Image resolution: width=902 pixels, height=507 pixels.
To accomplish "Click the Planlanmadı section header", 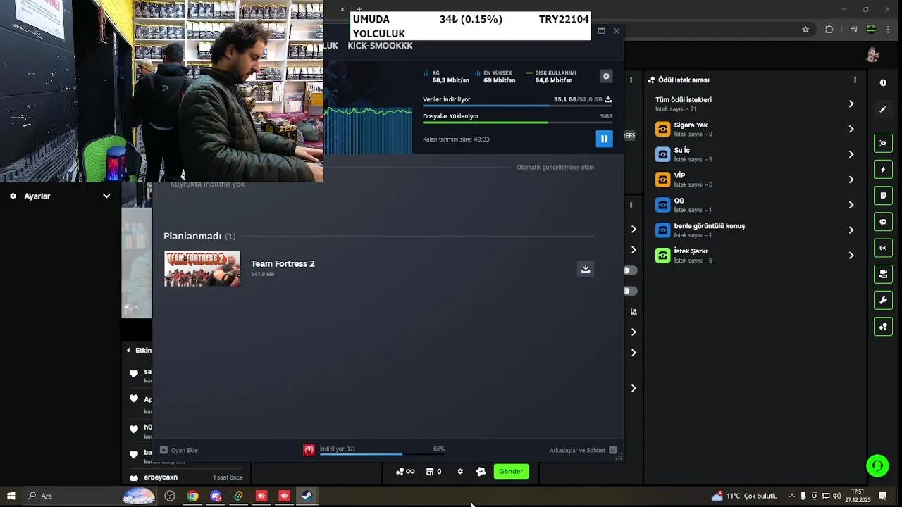I will point(199,236).
